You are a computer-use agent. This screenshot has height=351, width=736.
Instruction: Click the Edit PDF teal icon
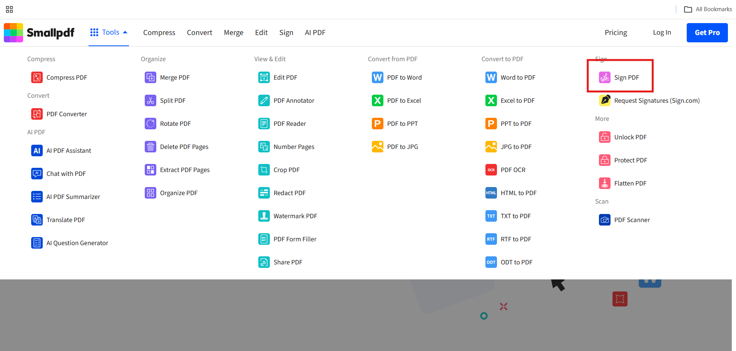pyautogui.click(x=264, y=77)
